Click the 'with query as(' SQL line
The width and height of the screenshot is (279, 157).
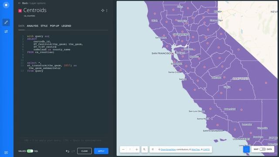(38, 36)
